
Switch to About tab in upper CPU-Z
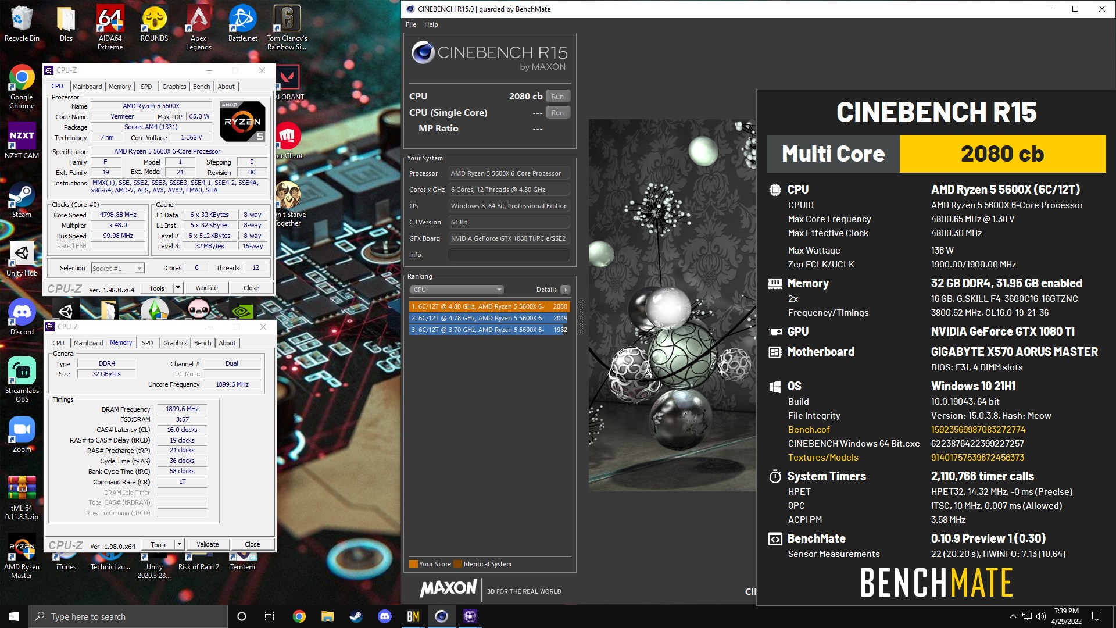click(226, 87)
